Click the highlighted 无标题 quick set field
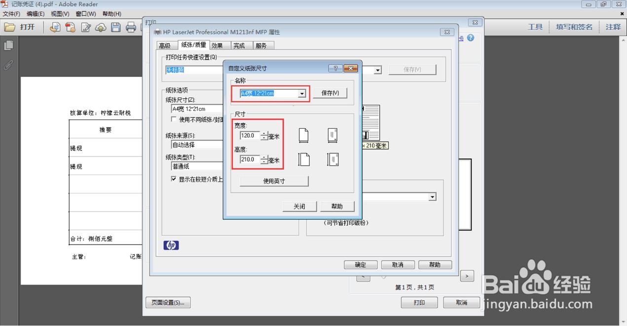The image size is (627, 326). (194, 70)
